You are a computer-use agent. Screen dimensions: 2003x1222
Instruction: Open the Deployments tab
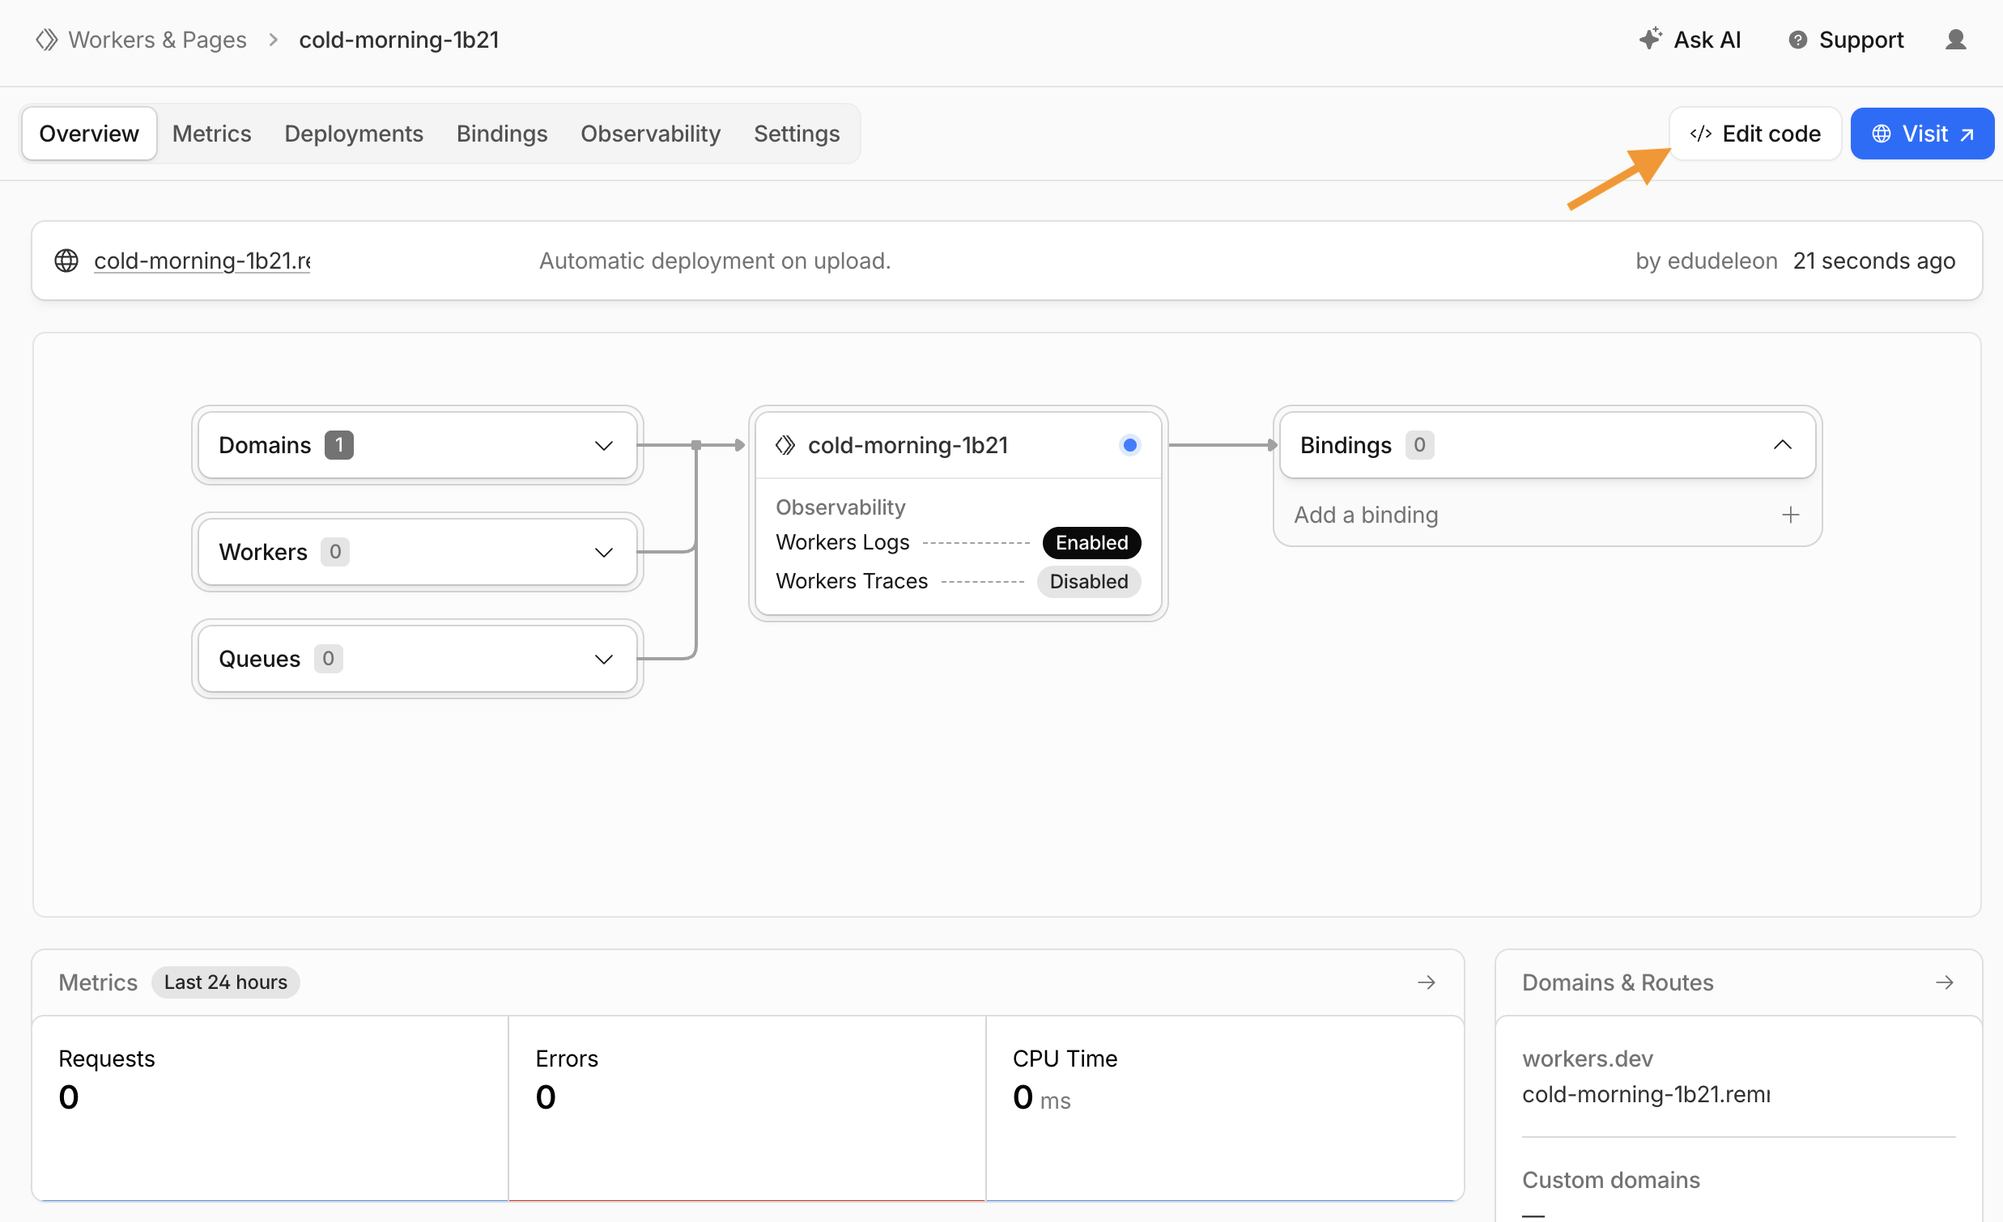point(354,134)
